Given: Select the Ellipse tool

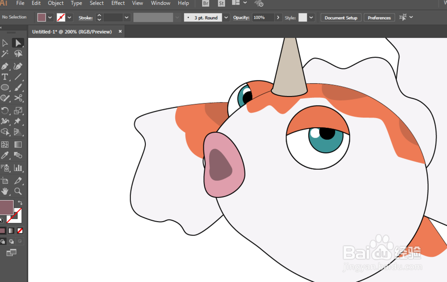Looking at the screenshot, I should point(5,88).
